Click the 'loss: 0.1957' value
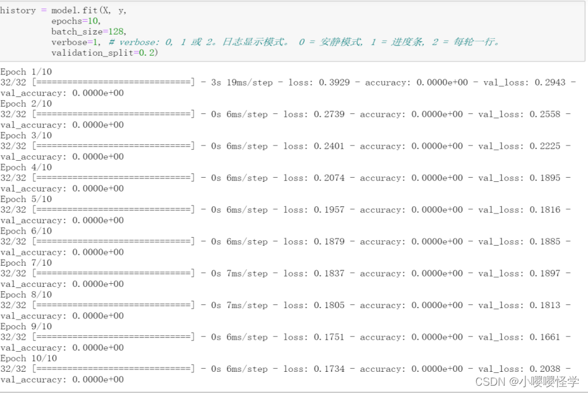 click(x=314, y=210)
